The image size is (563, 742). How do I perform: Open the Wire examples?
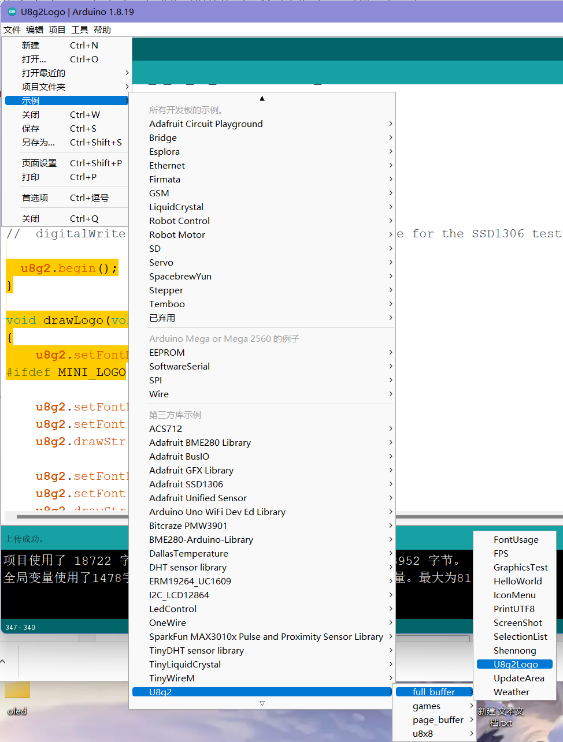click(262, 394)
